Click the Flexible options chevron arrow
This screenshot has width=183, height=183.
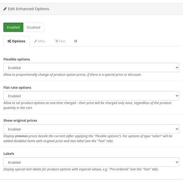(177, 67)
